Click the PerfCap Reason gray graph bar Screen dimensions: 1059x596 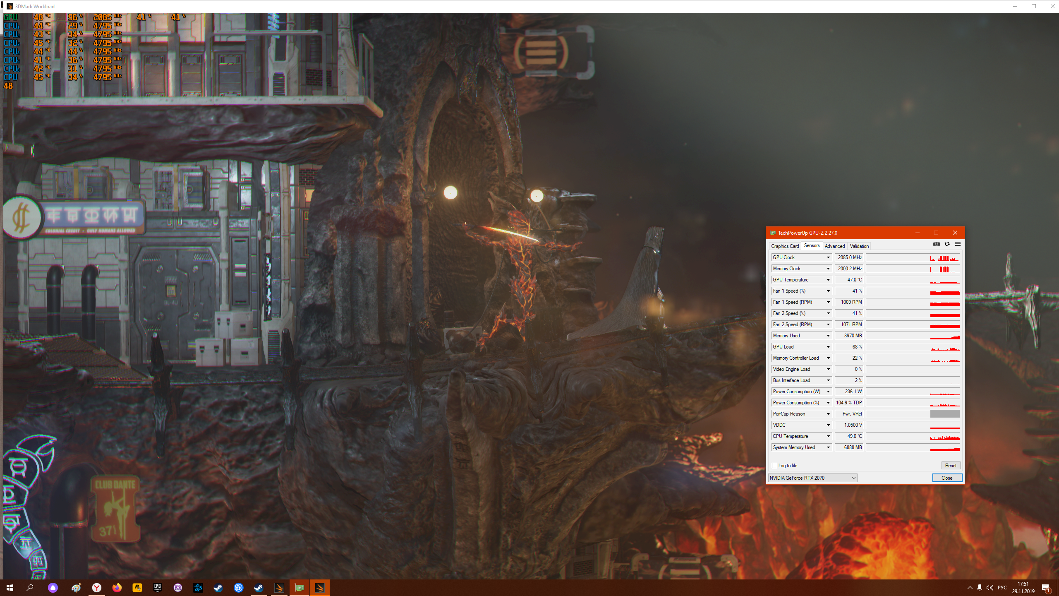click(944, 414)
